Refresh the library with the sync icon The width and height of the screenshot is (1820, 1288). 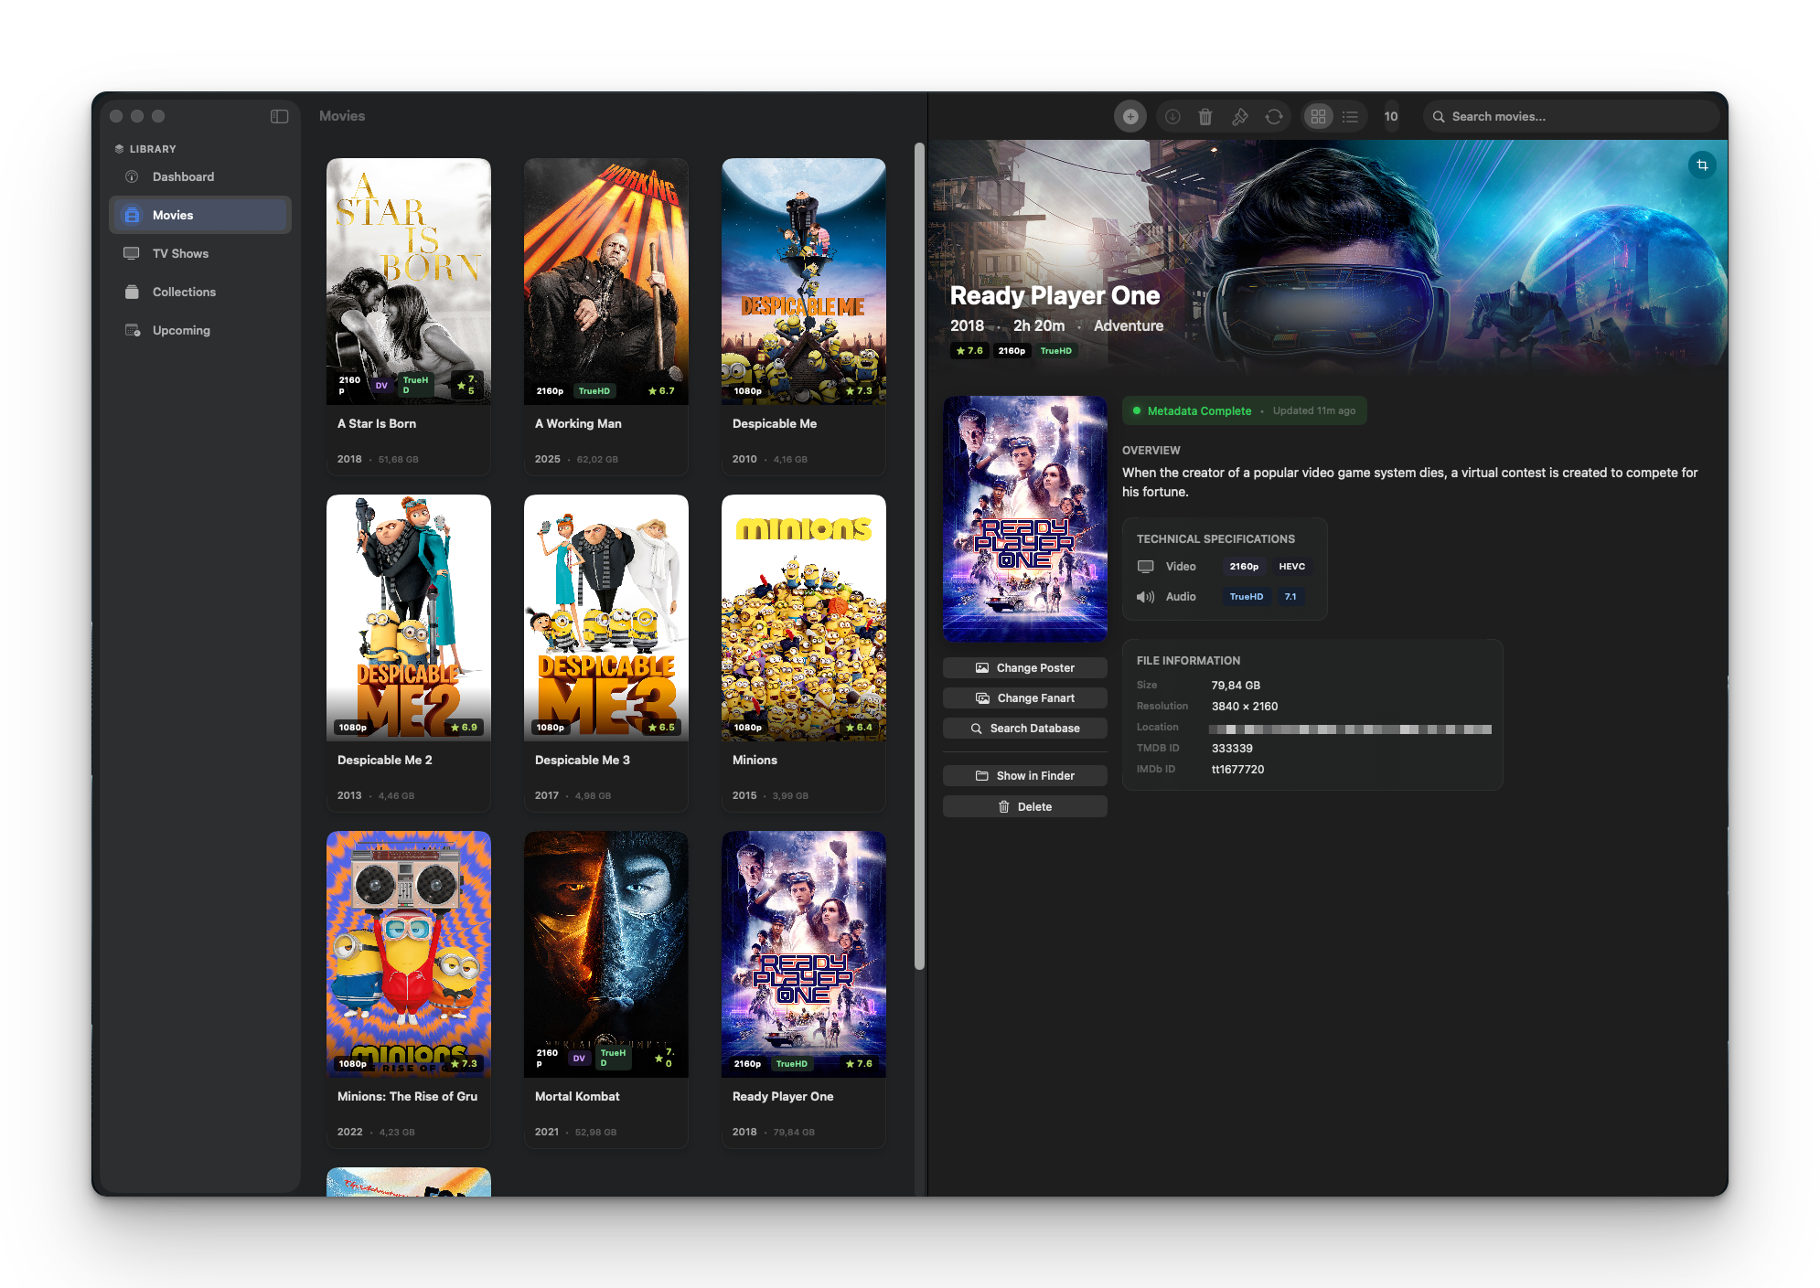[x=1274, y=116]
